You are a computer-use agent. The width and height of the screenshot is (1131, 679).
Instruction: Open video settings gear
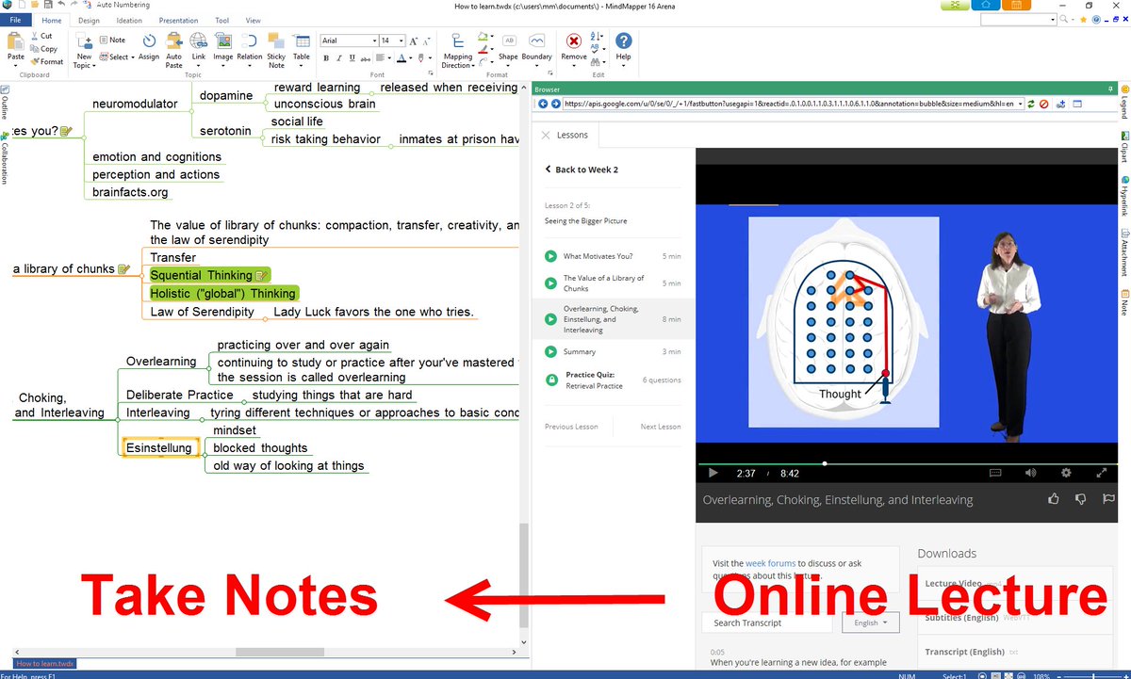click(1066, 473)
